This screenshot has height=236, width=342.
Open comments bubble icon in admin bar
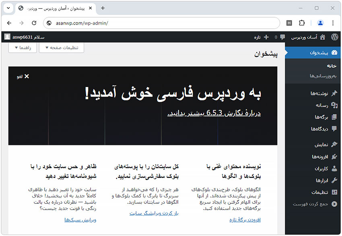pyautogui.click(x=282, y=37)
